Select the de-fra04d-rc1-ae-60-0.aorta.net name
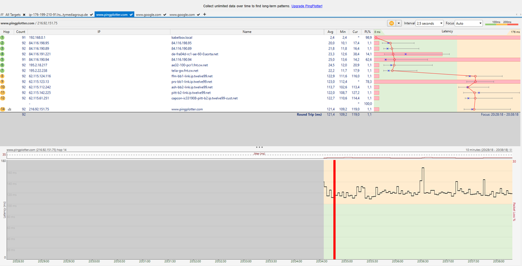522x266 pixels. (x=195, y=54)
